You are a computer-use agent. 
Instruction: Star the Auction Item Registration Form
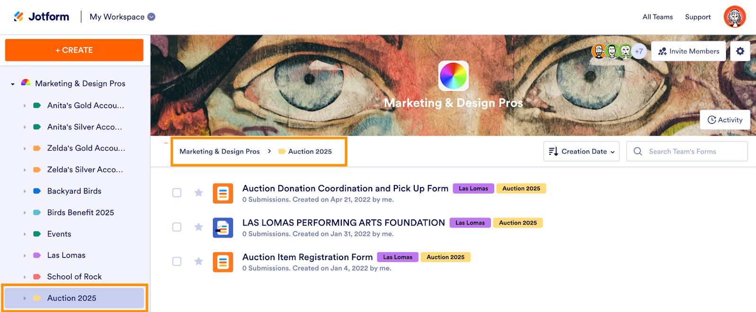click(199, 261)
